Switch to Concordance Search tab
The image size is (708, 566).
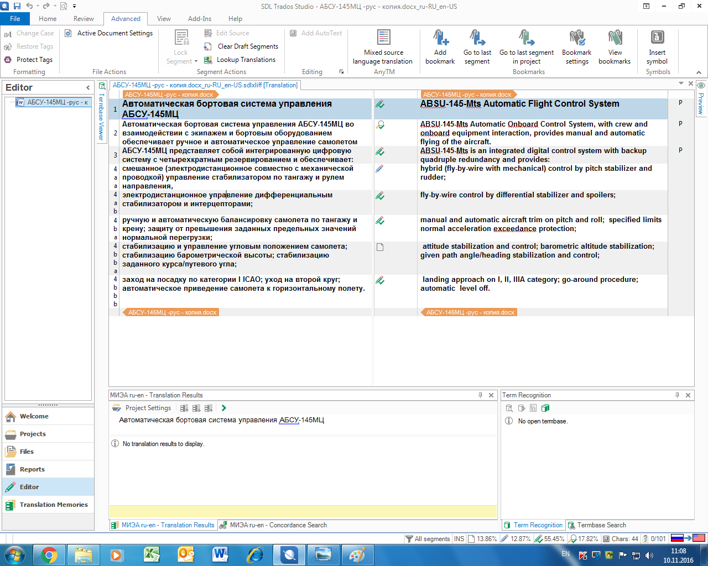pos(273,525)
